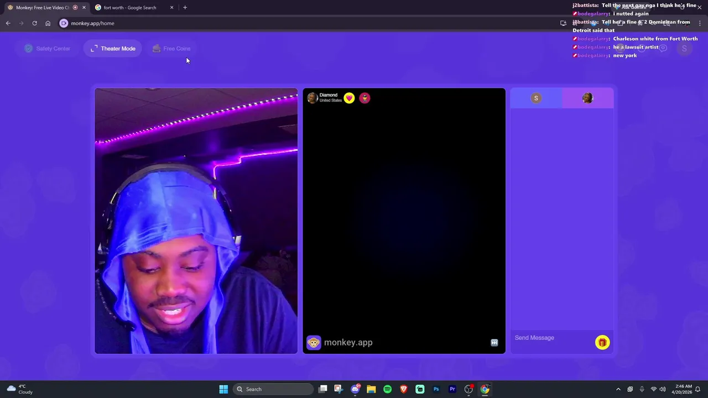Close the fort worth Google Search tab
The height and width of the screenshot is (398, 708).
(171, 8)
